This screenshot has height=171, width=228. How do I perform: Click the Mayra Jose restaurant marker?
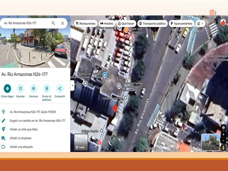(x=126, y=30)
